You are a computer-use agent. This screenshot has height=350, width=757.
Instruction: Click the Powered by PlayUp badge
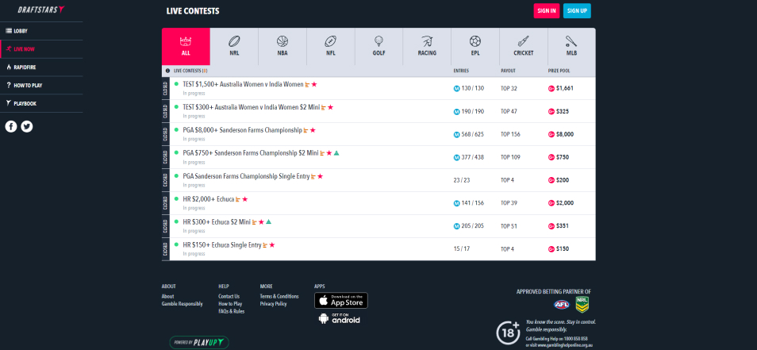[x=199, y=342]
